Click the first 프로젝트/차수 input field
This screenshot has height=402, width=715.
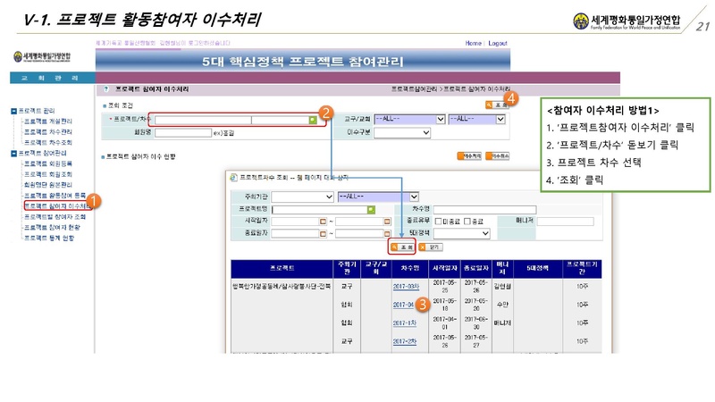click(x=203, y=120)
